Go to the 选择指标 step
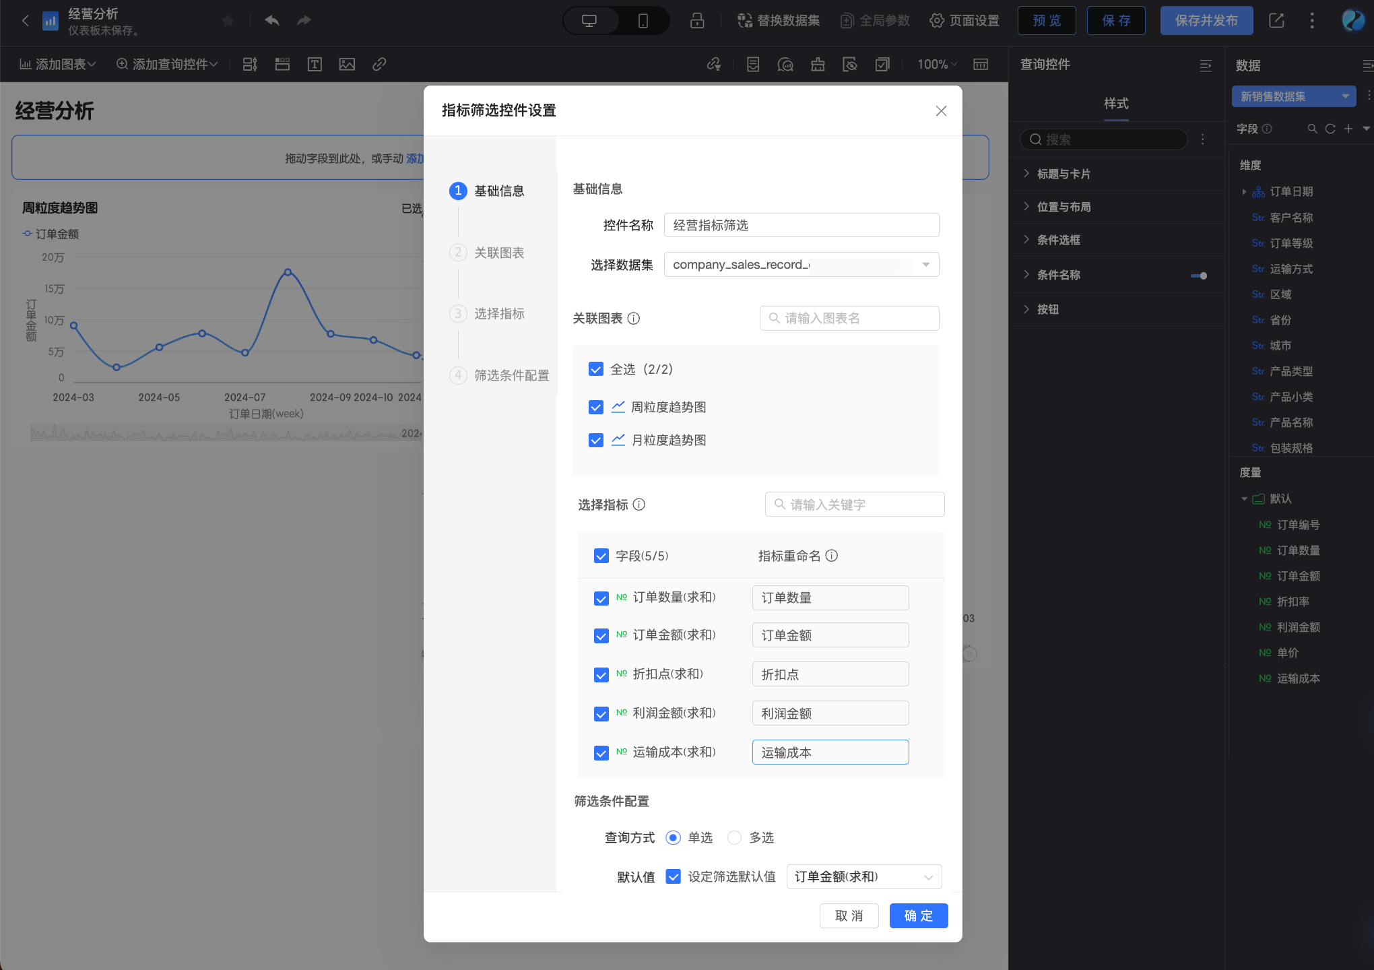The image size is (1374, 970). point(498,314)
